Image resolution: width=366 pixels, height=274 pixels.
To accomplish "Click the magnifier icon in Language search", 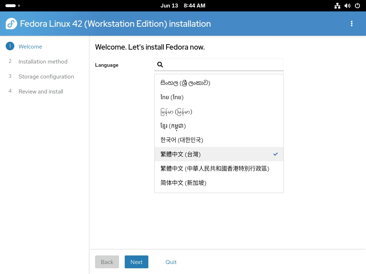I will tap(160, 65).
